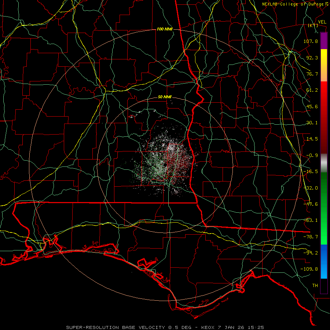Click the radar velocity echo cluster at center
The height and width of the screenshot is (330, 330).
coord(166,162)
